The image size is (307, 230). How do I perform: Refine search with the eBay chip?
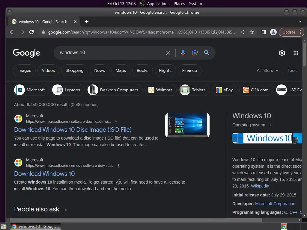(225, 90)
